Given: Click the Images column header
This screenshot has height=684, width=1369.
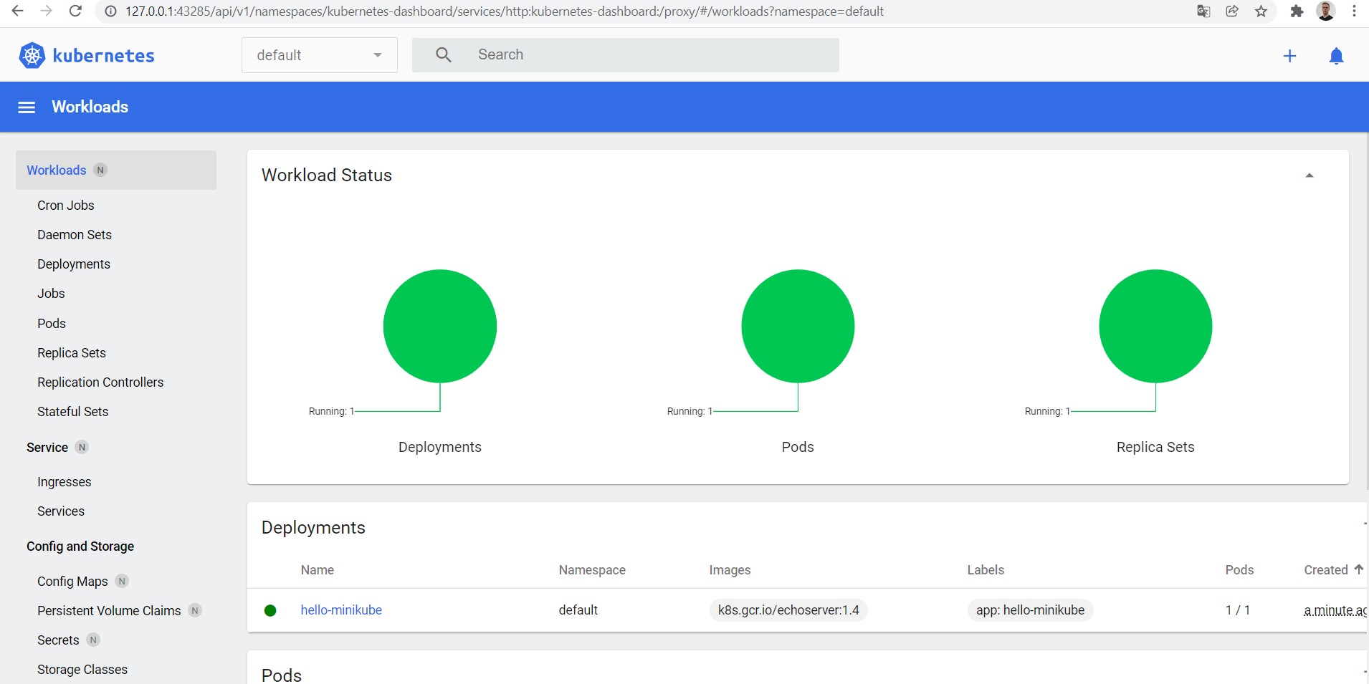Looking at the screenshot, I should 730,570.
